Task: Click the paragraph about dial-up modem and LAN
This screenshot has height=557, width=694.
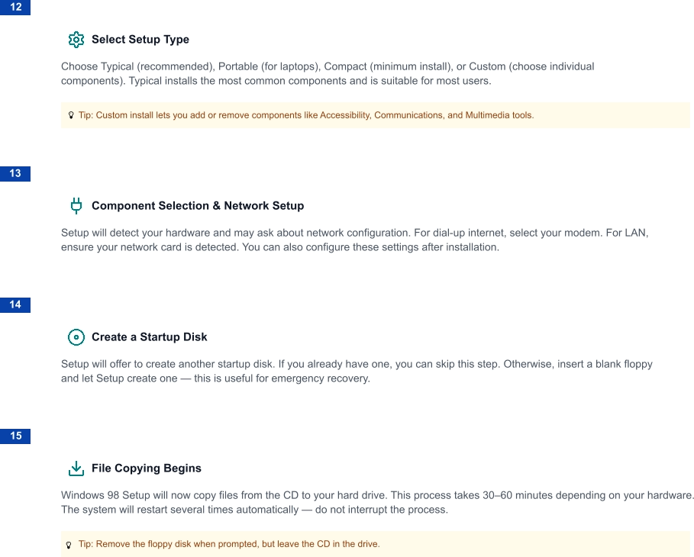Action: point(354,240)
